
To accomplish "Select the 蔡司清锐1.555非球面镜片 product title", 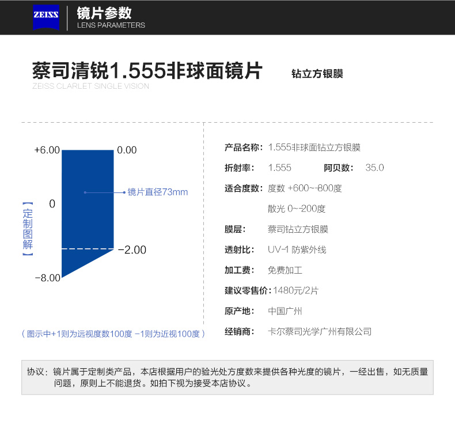I will [x=147, y=70].
